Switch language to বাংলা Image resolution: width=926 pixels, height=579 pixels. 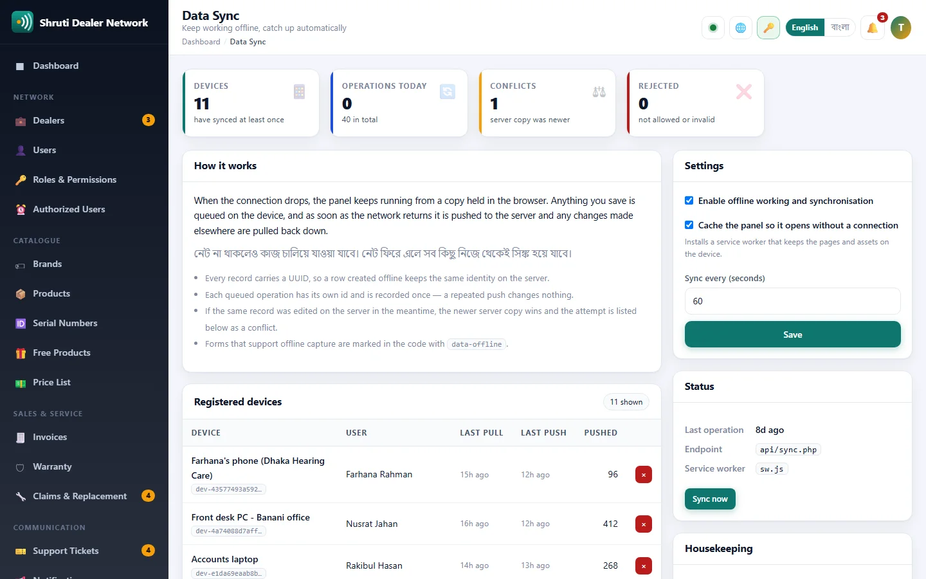click(x=840, y=28)
